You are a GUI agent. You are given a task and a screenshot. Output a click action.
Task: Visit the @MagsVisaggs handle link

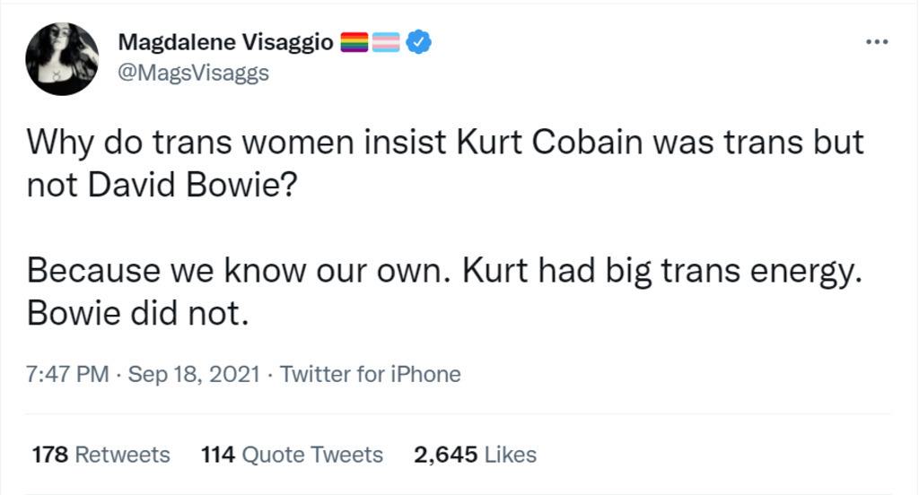(193, 73)
